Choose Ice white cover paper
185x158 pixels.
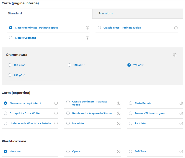[68, 123]
